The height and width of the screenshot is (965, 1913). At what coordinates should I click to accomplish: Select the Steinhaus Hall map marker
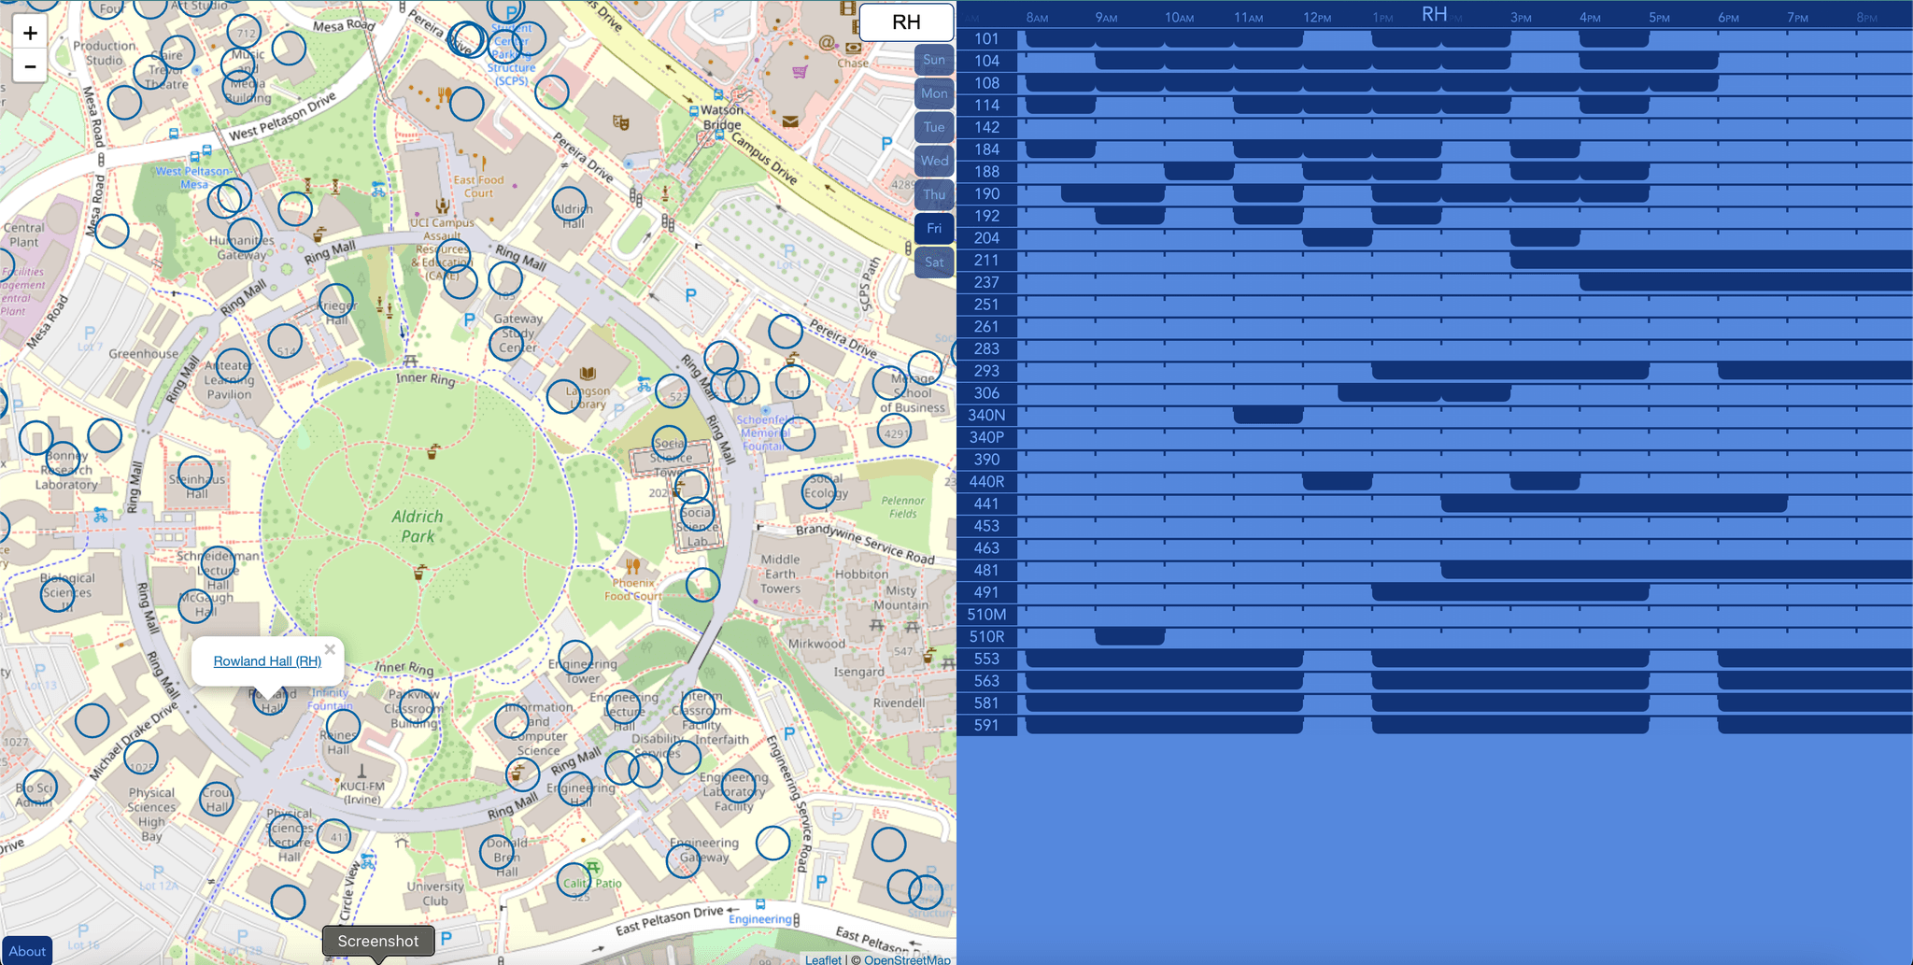[x=195, y=474]
